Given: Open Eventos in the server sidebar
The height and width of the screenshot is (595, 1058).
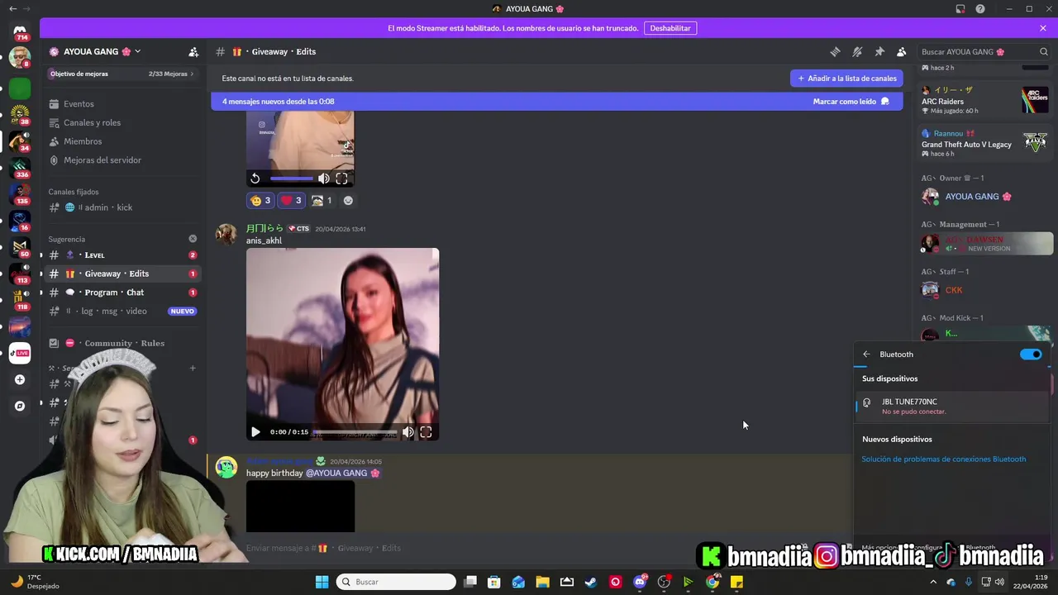Looking at the screenshot, I should [122, 104].
